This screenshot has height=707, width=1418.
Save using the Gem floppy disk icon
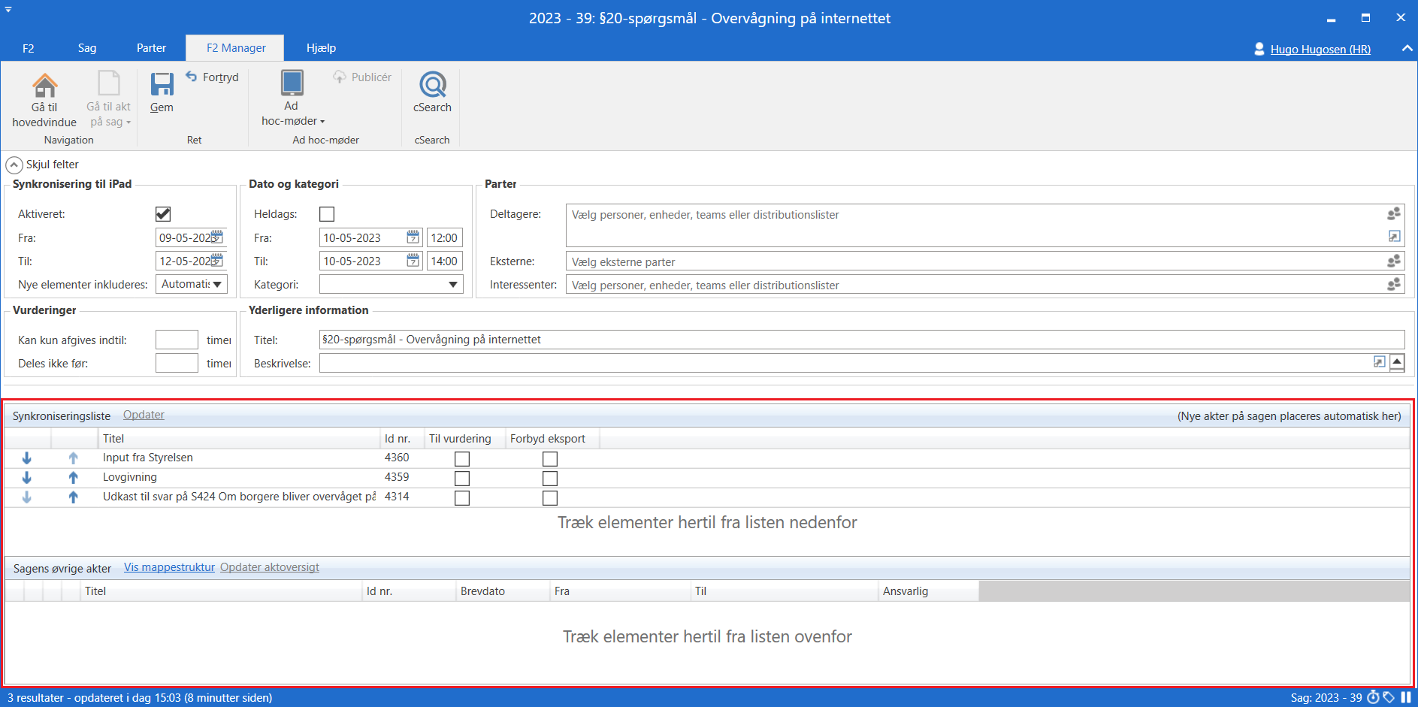(162, 85)
